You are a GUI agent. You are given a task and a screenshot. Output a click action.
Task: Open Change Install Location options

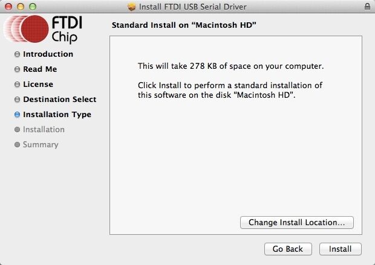297,223
